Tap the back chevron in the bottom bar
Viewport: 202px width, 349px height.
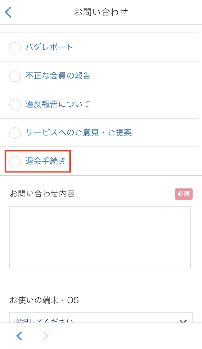point(19,336)
